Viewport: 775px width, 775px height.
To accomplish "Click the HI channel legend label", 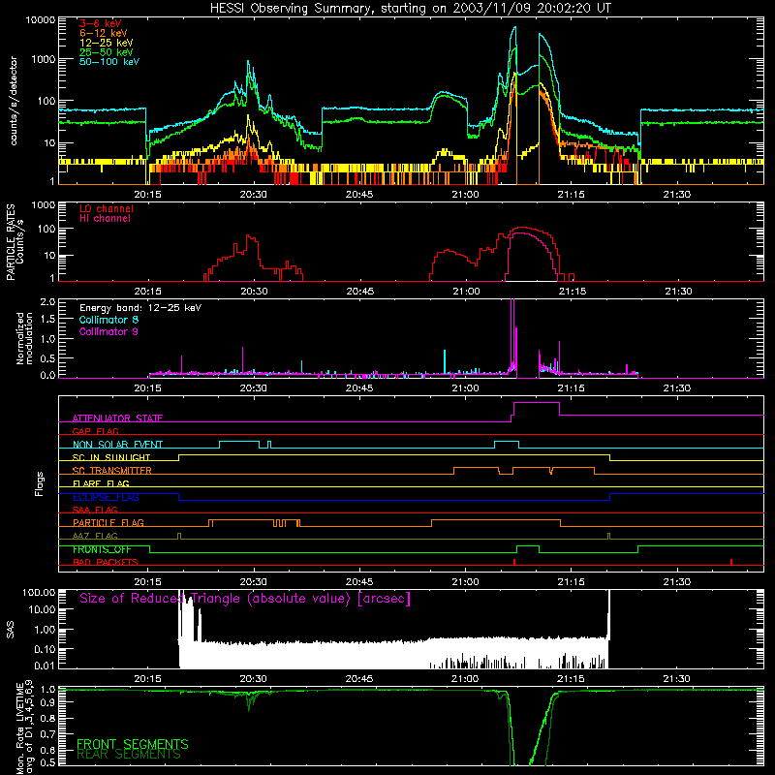I will click(105, 218).
